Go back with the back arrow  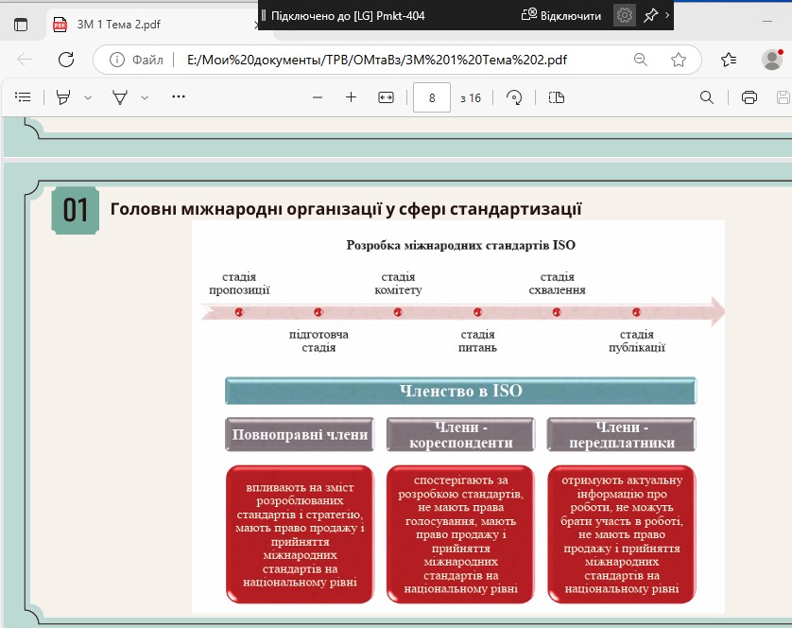coord(25,60)
